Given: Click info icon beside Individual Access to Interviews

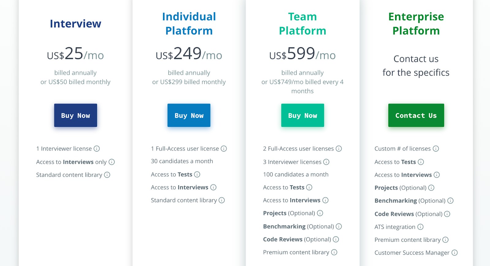Looking at the screenshot, I should coord(213,187).
